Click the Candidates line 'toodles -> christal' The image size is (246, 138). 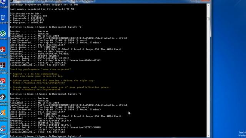pos(38,62)
